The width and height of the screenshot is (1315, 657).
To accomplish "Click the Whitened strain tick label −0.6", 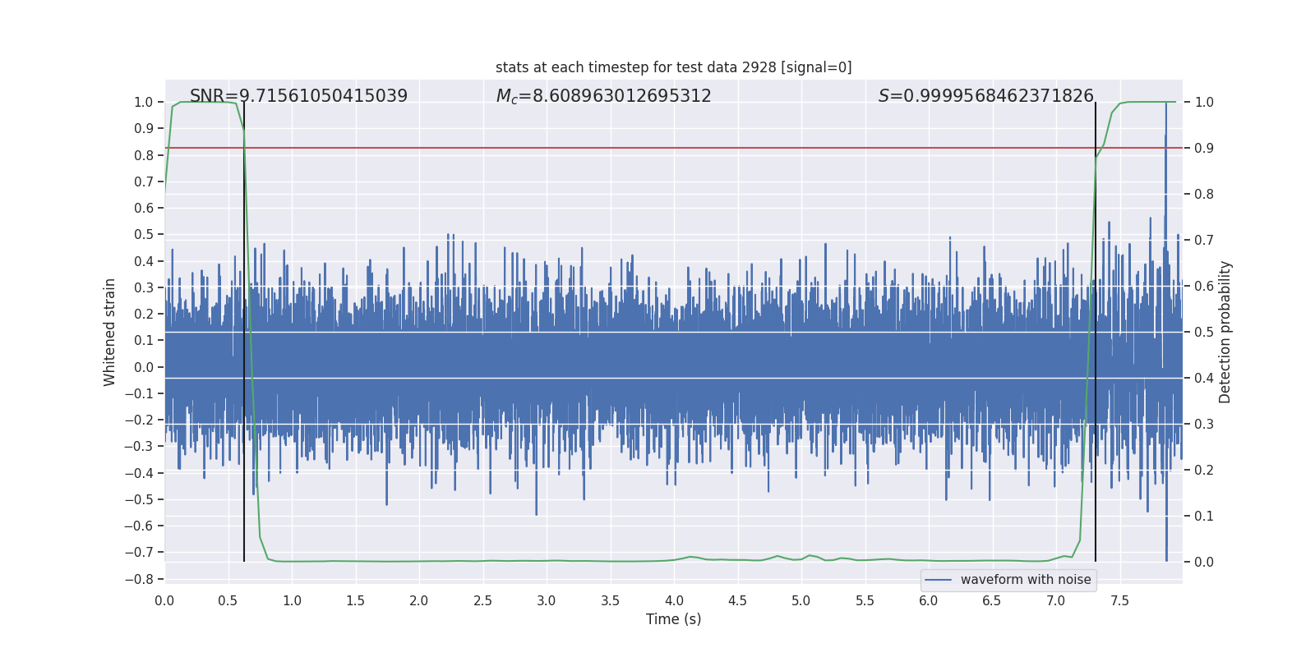I will pyautogui.click(x=140, y=526).
